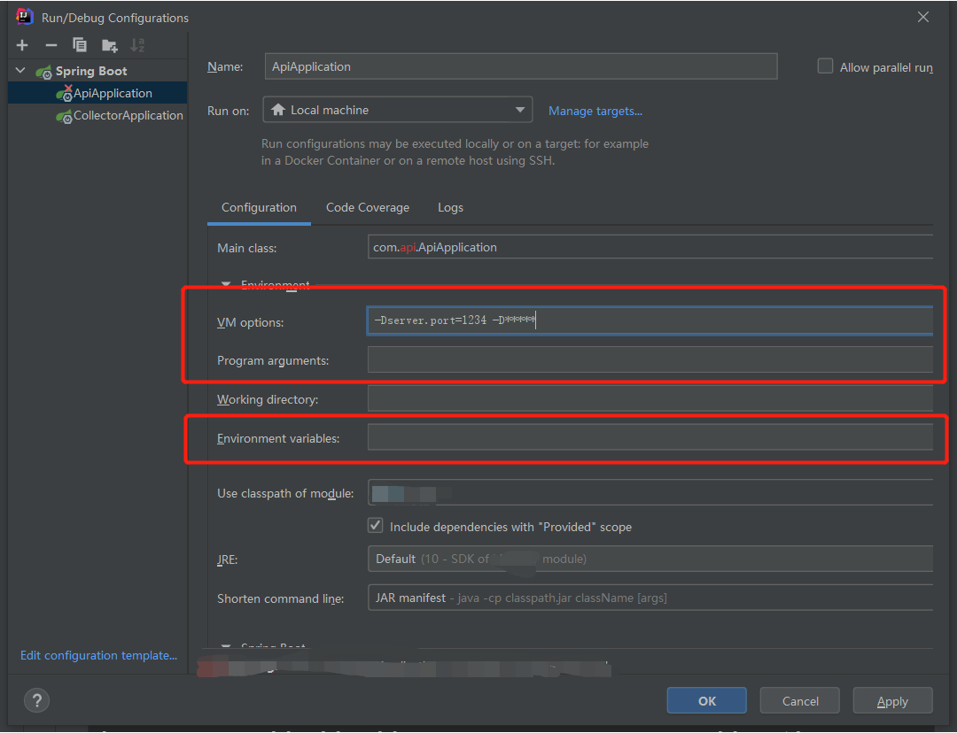This screenshot has width=957, height=733.
Task: Click the OK button
Action: [x=707, y=700]
